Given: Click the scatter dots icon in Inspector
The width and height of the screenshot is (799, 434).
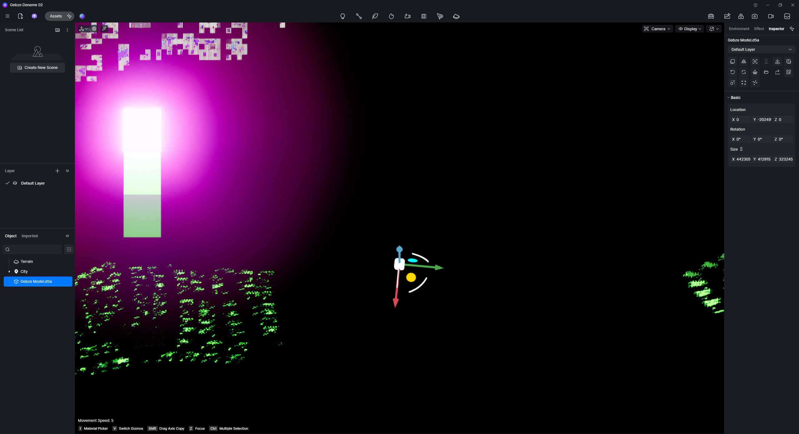Looking at the screenshot, I should [755, 83].
